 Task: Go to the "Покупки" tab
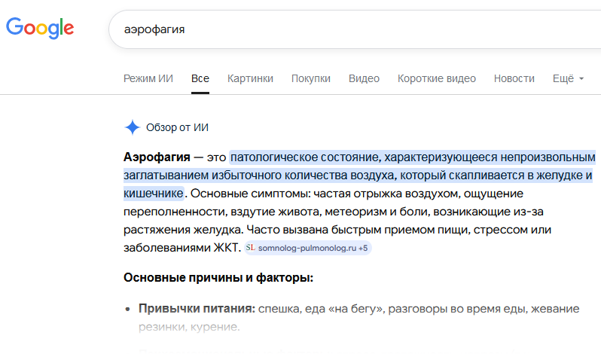(311, 78)
